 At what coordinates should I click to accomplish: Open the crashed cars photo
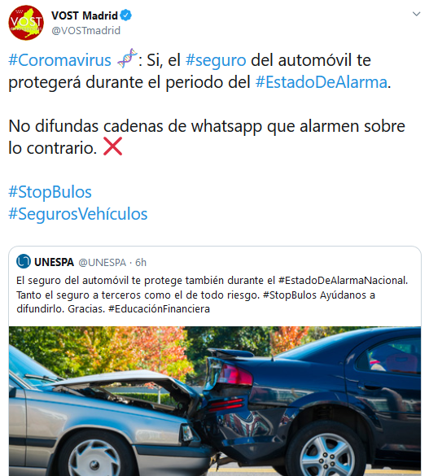215,401
